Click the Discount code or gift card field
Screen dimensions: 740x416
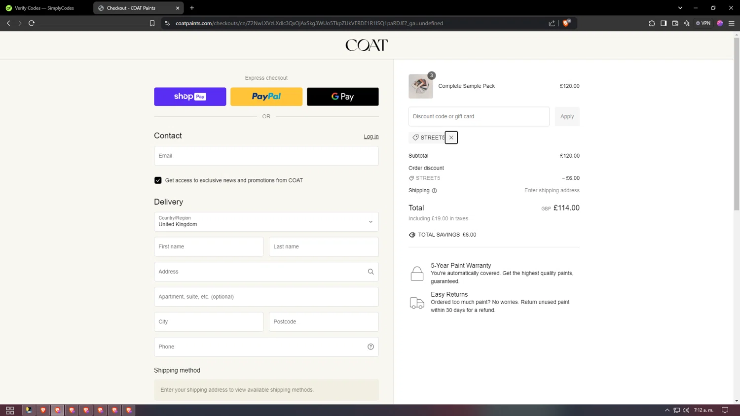click(x=479, y=116)
